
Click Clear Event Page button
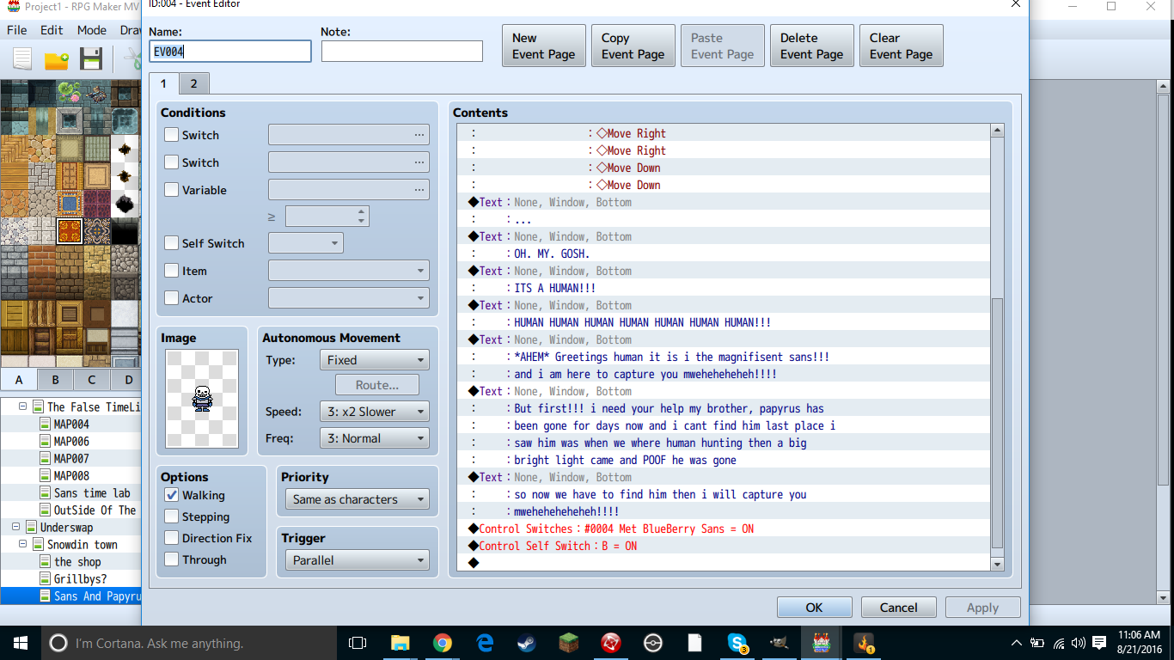tap(902, 46)
